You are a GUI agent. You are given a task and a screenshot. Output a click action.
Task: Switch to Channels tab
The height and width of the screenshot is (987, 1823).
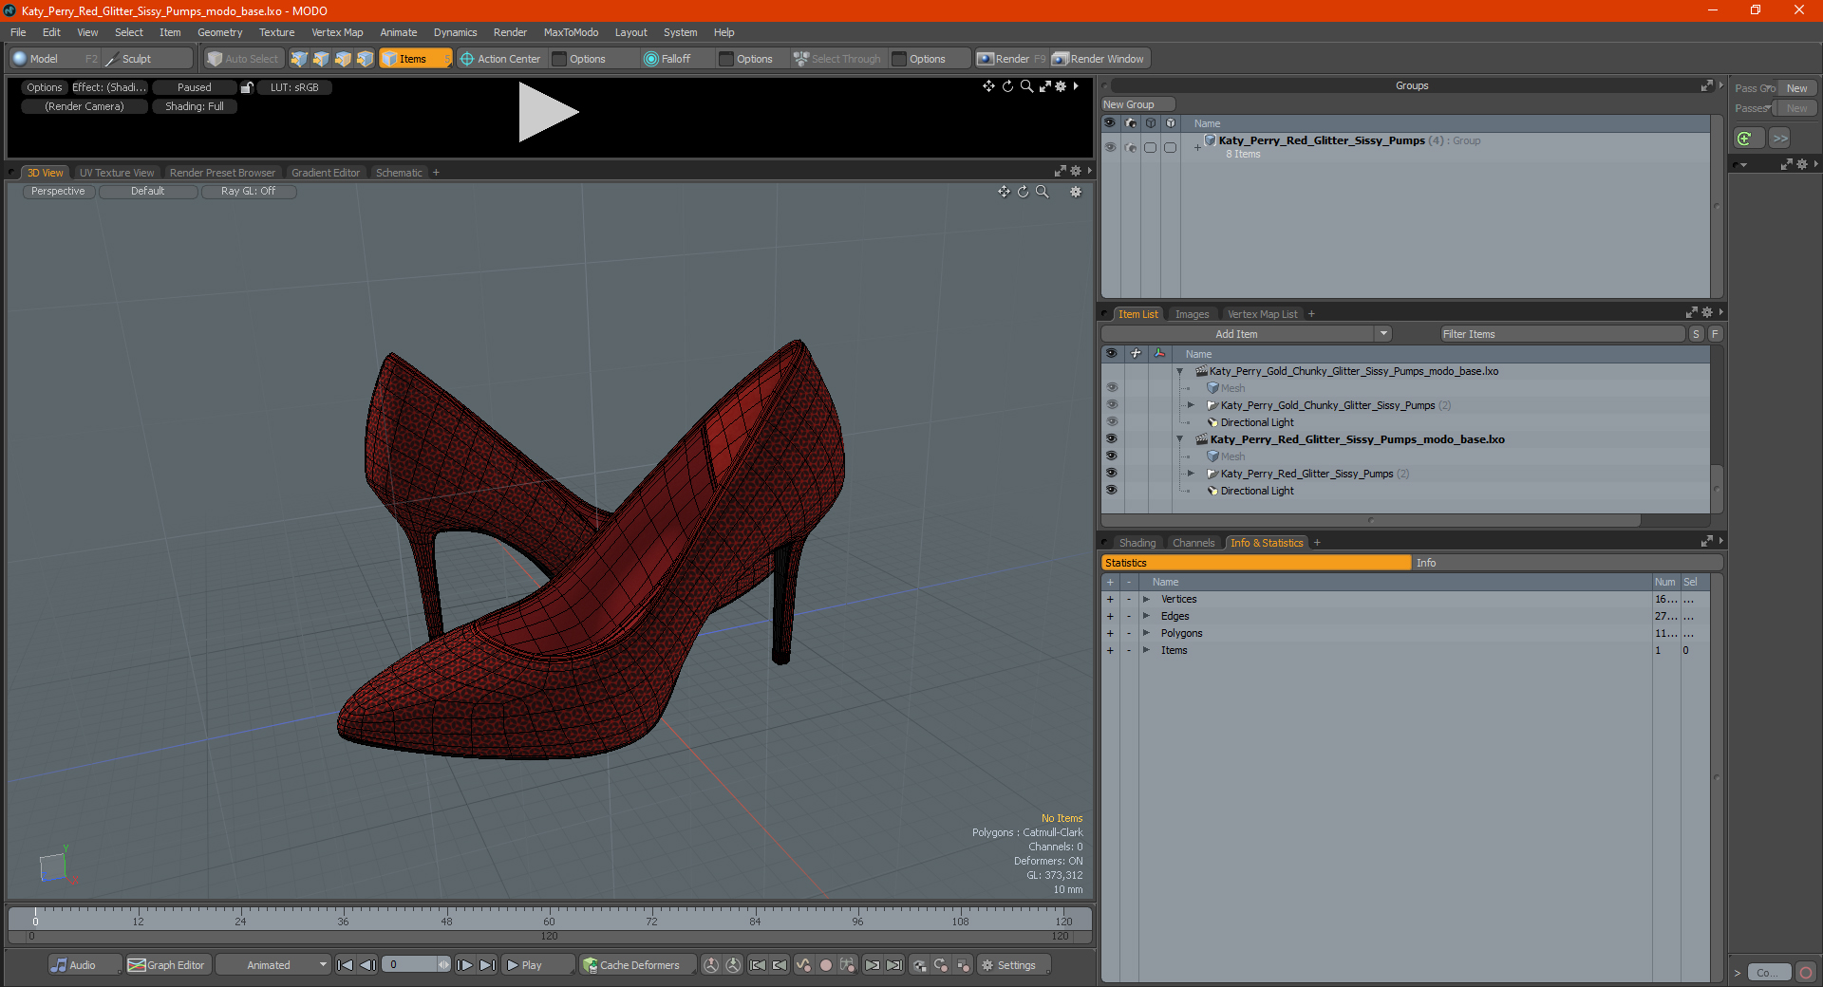(x=1193, y=543)
